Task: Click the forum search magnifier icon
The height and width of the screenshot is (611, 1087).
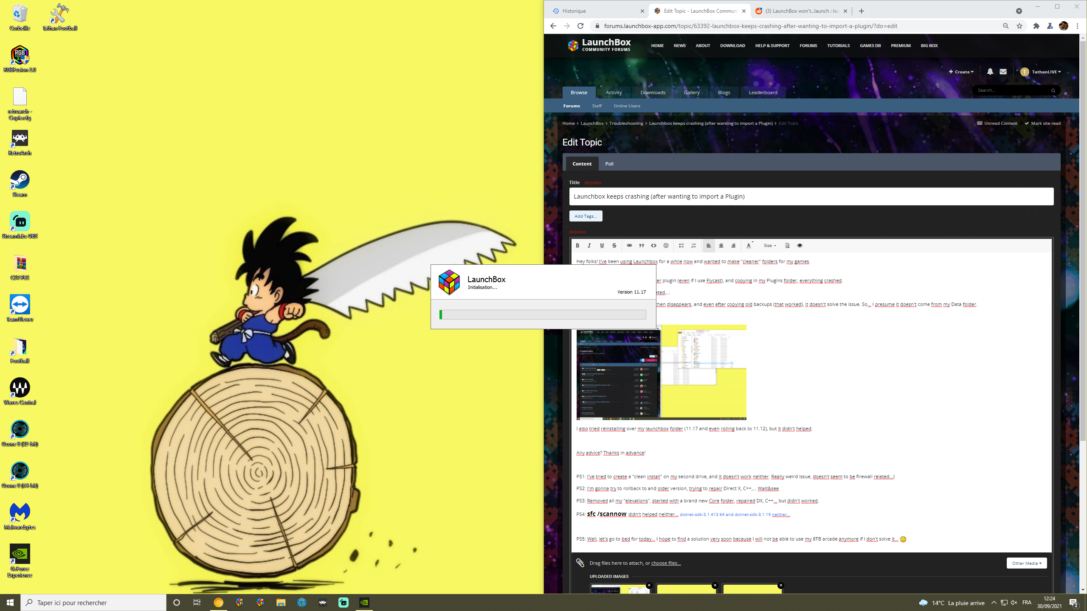Action: tap(1053, 90)
